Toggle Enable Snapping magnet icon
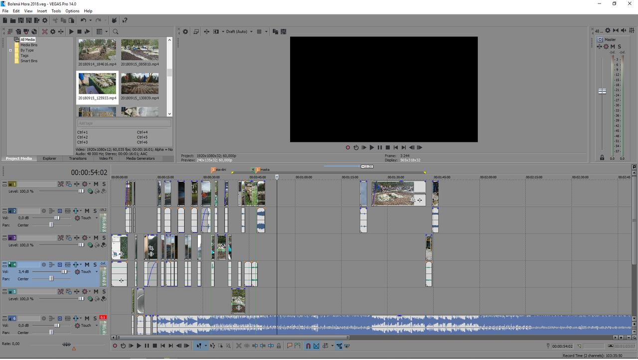Image resolution: width=638 pixels, height=360 pixels. [308, 346]
